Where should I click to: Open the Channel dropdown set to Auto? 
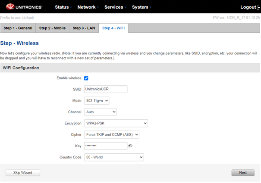101,112
